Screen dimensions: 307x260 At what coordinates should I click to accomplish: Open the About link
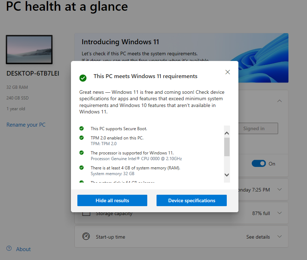(23, 249)
